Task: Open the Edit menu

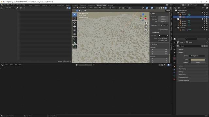Action: 8,5
